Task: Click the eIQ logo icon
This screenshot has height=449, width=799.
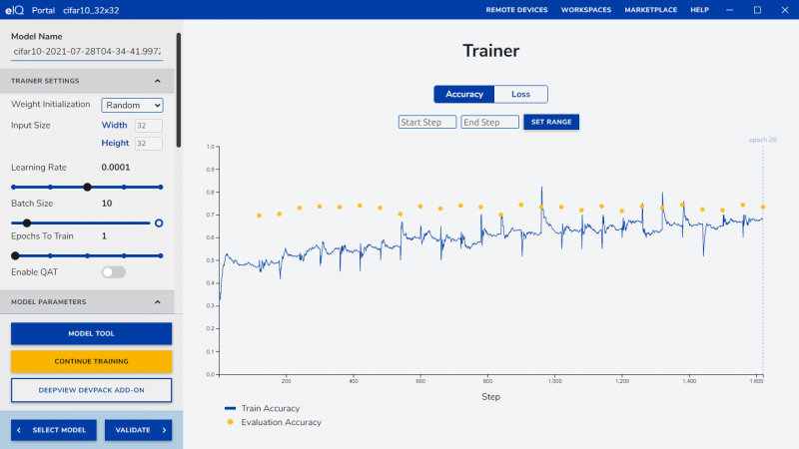Action: pos(15,10)
